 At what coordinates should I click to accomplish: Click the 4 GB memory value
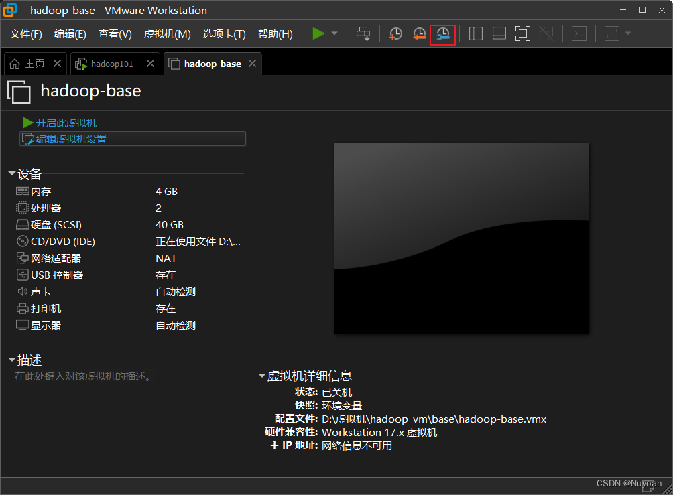coord(166,191)
